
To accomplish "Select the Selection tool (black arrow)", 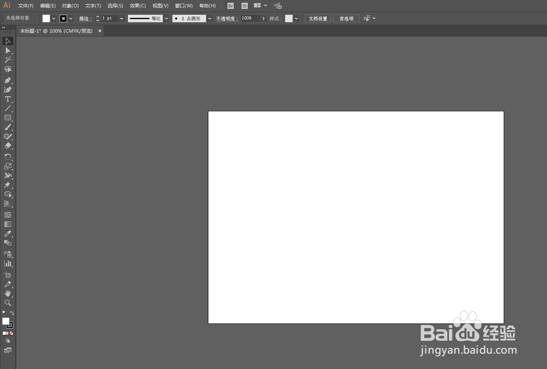I will (8, 41).
